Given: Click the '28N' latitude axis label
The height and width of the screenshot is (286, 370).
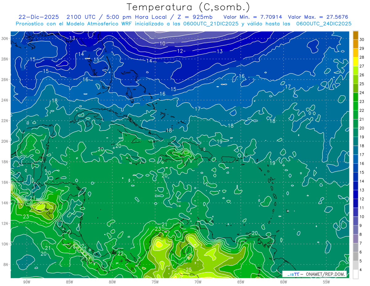Looking at the screenshot, I should pyautogui.click(x=5, y=59).
